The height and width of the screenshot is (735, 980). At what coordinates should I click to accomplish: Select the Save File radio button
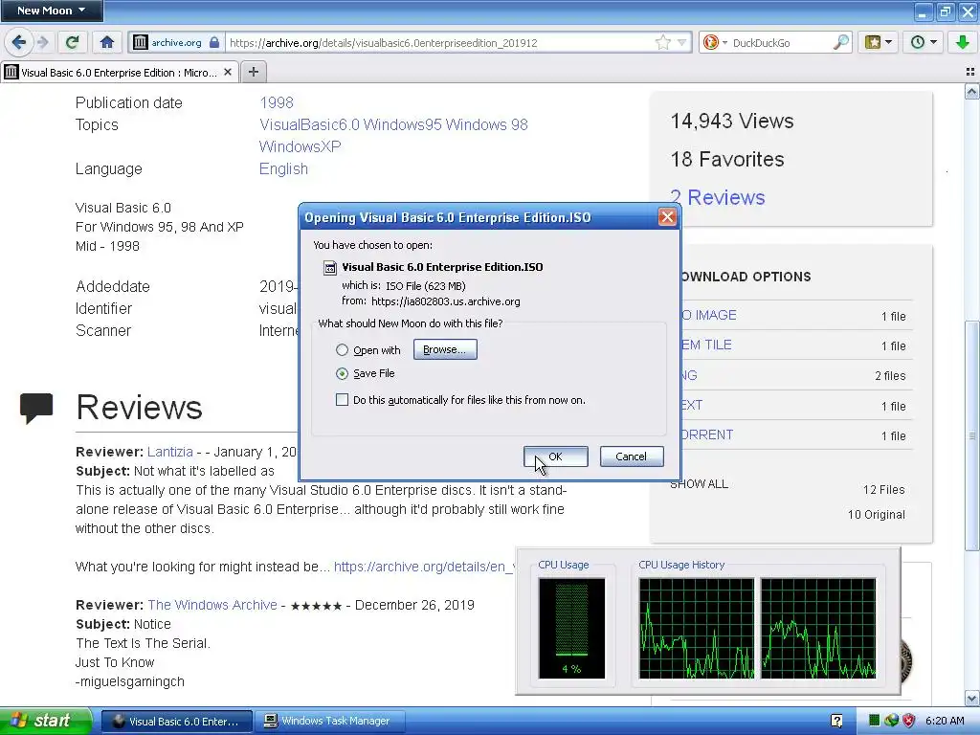342,374
